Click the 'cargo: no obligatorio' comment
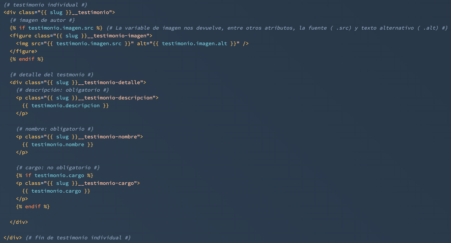451x243 pixels. tap(58, 168)
